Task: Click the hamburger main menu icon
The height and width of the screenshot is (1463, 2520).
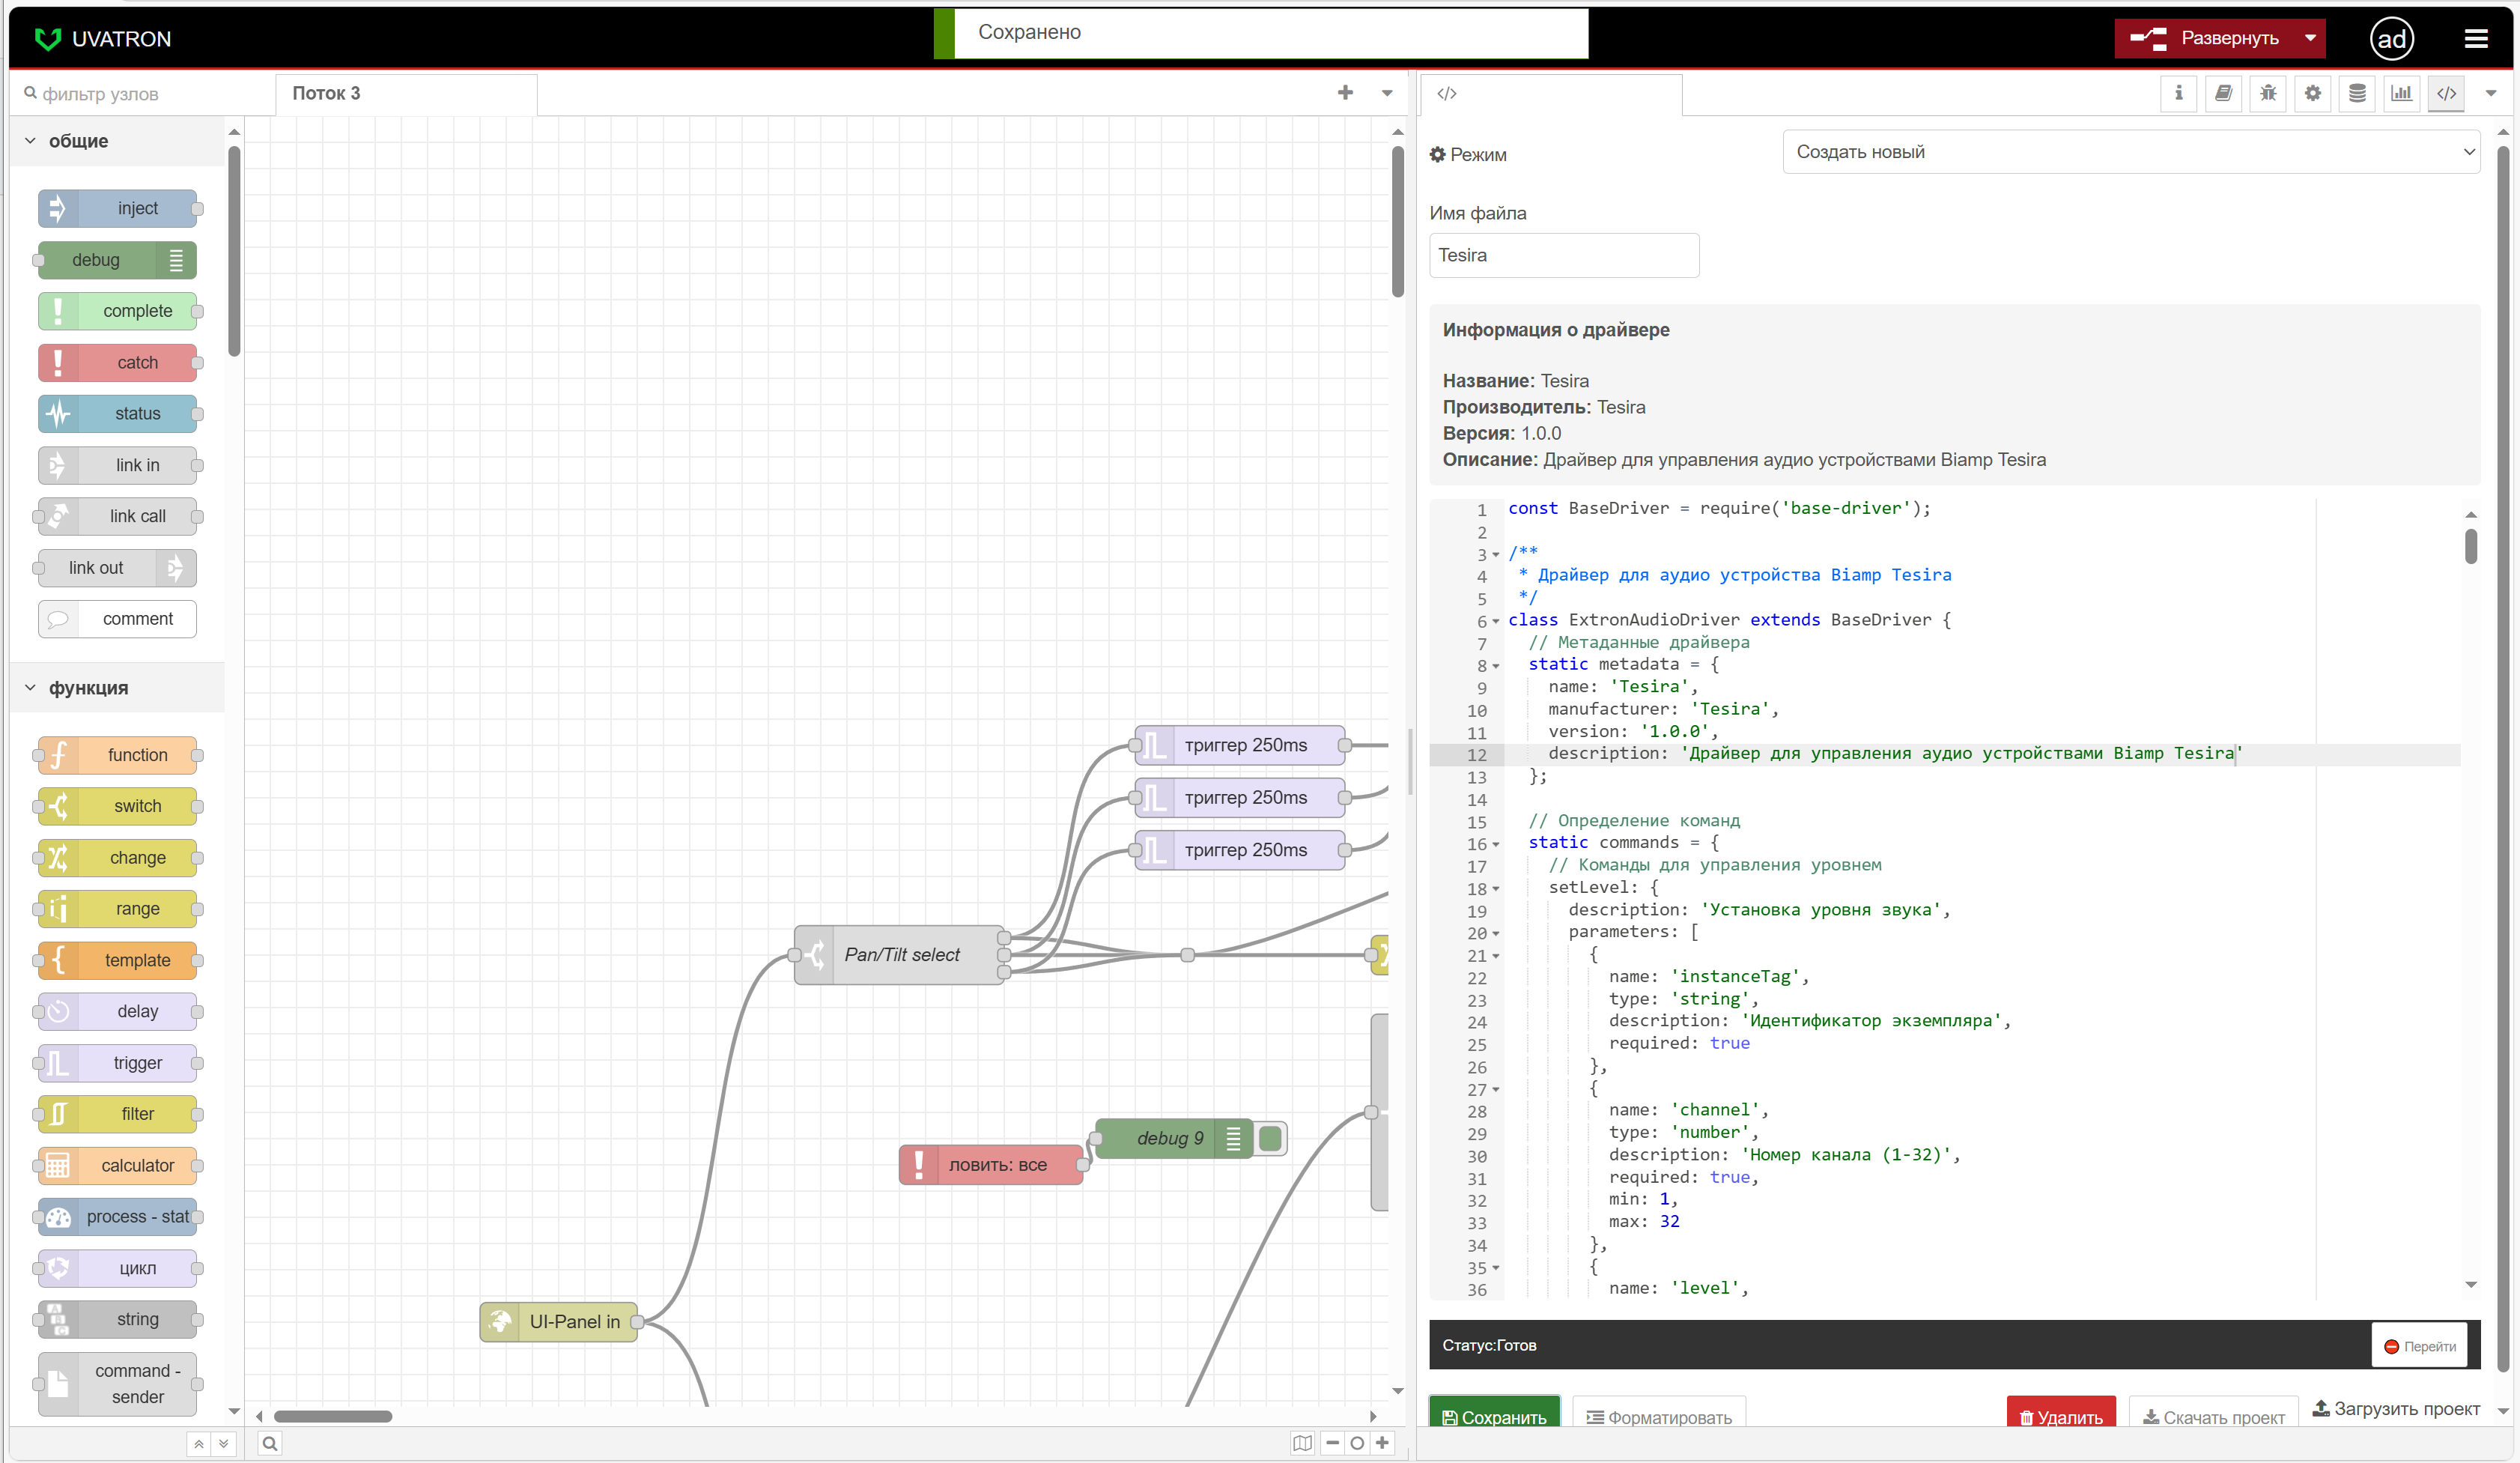Action: point(2476,39)
